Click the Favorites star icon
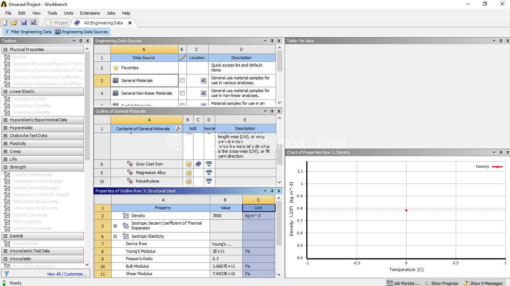Screen dimensions: 510x286 [116, 68]
